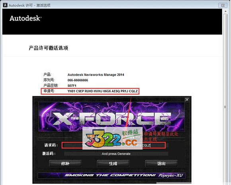The width and height of the screenshot is (231, 185).
Task: Click the 'Smoking the Competition' footer banner
Action: [110, 175]
